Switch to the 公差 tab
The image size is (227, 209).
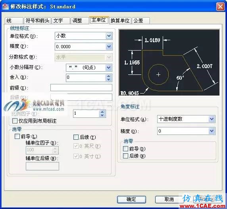click(141, 20)
